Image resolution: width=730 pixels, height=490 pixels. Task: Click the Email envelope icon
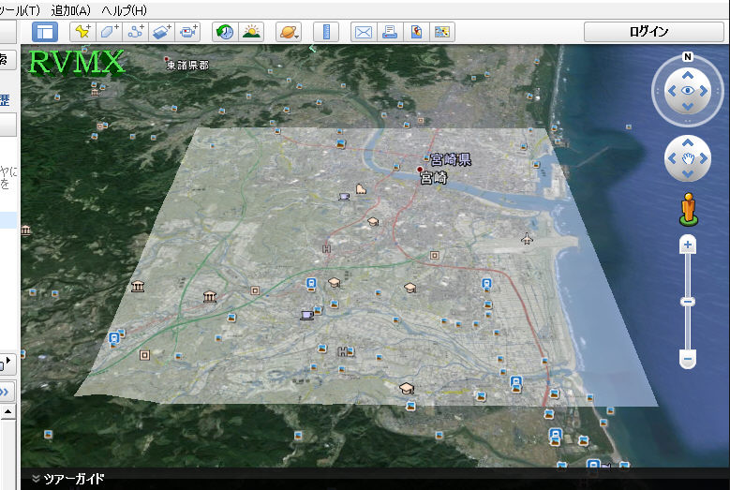[x=364, y=32]
